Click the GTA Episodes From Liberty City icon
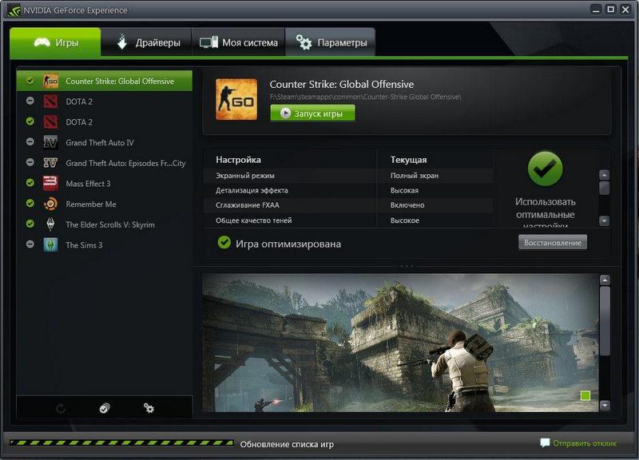Screen dimensions: 639x460 [x=50, y=163]
